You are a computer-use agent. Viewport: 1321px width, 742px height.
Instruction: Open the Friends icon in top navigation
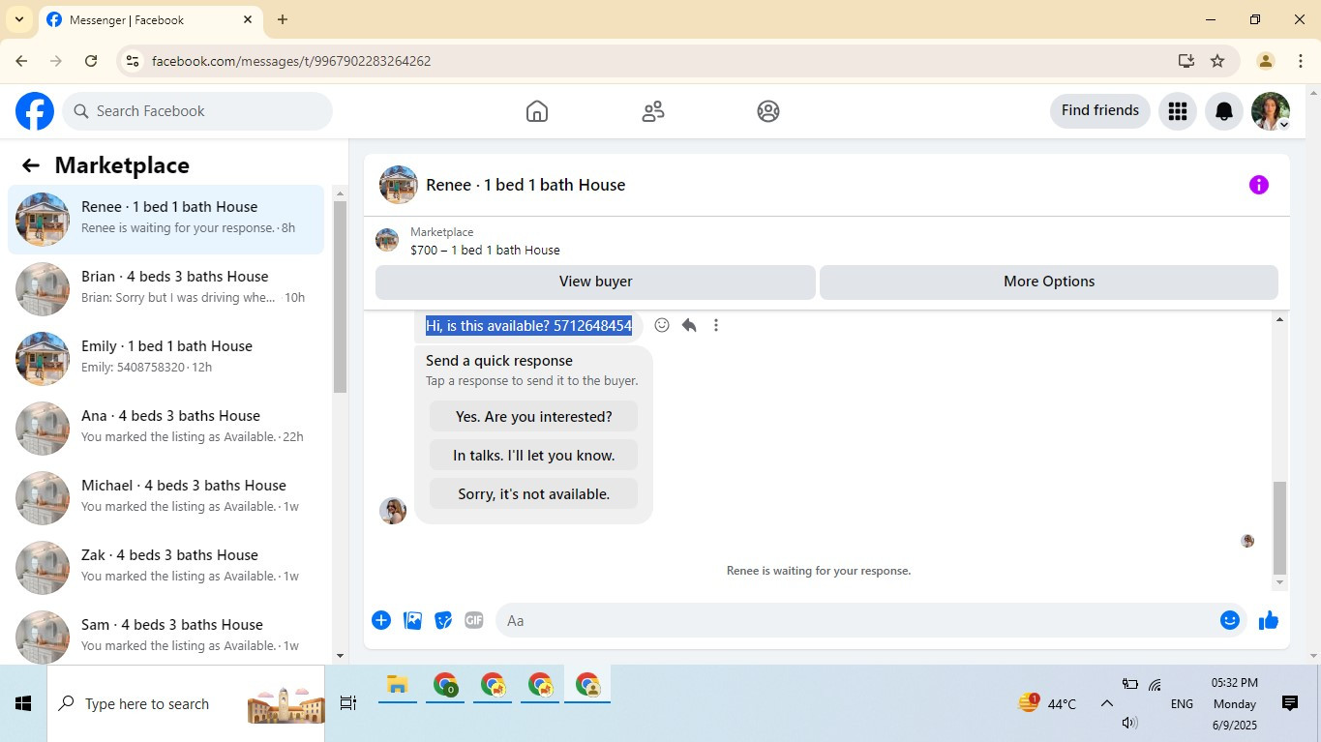click(x=653, y=111)
